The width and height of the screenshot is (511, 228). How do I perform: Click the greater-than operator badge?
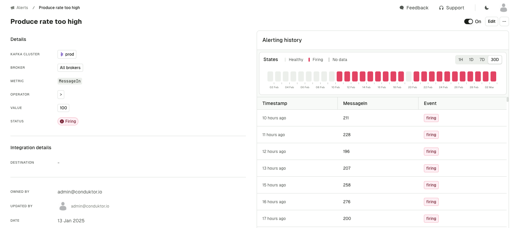61,95
